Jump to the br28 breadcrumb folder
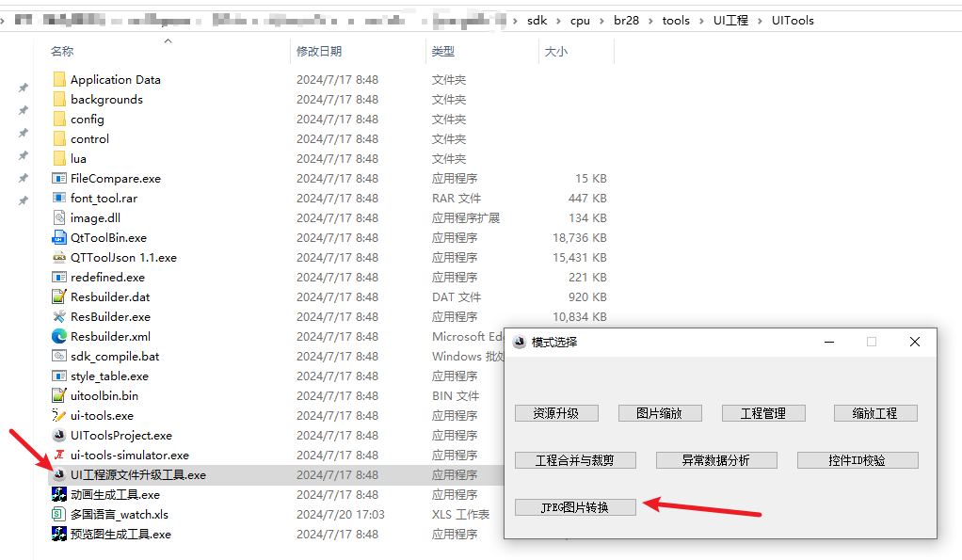The height and width of the screenshot is (560, 962). [626, 21]
